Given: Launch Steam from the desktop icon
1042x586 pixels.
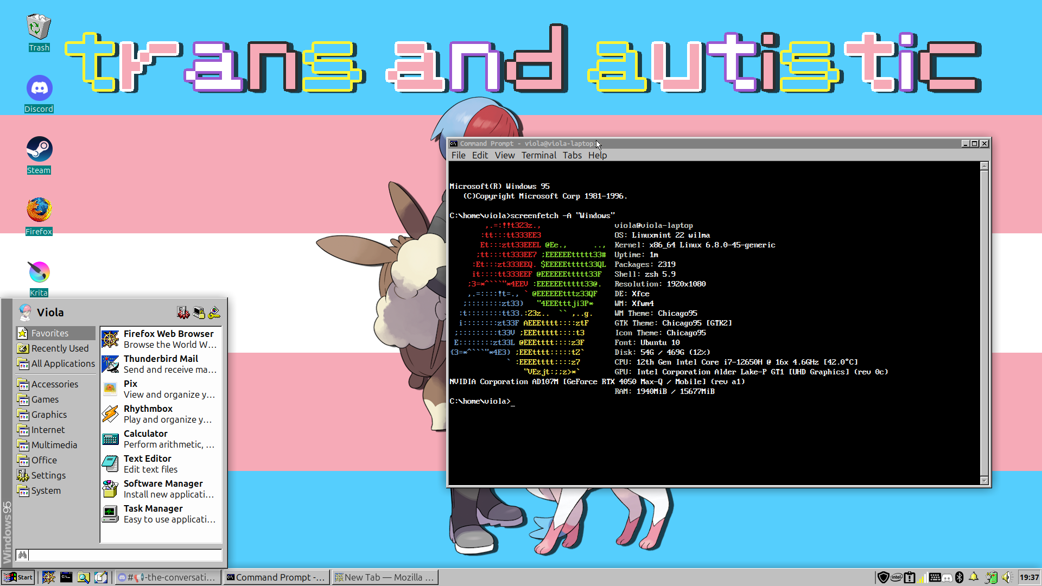Looking at the screenshot, I should [39, 155].
